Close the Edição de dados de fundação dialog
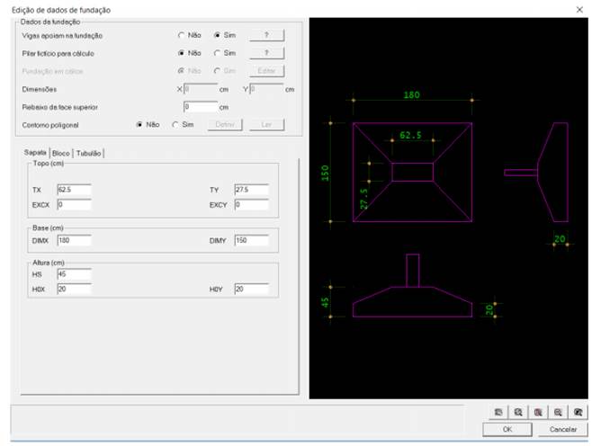Viewport: 592px width, 446px height. (579, 10)
